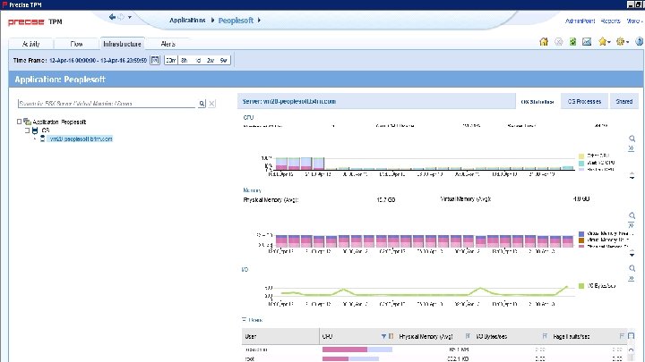645x362 pixels.
Task: Set time frame to 30m
Action: click(171, 61)
